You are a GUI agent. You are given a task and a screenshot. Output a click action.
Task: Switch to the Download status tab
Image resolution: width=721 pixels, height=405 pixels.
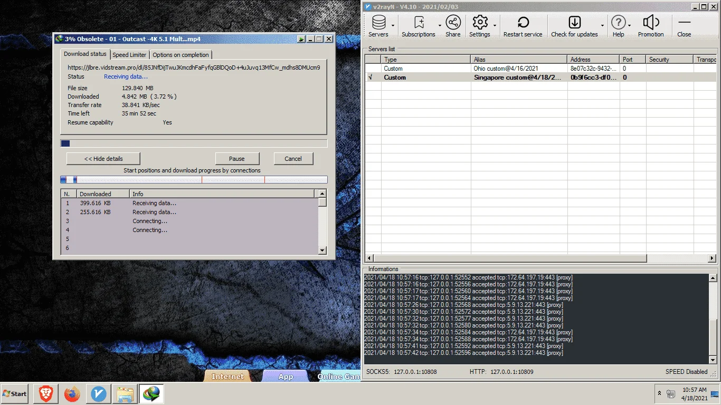85,54
